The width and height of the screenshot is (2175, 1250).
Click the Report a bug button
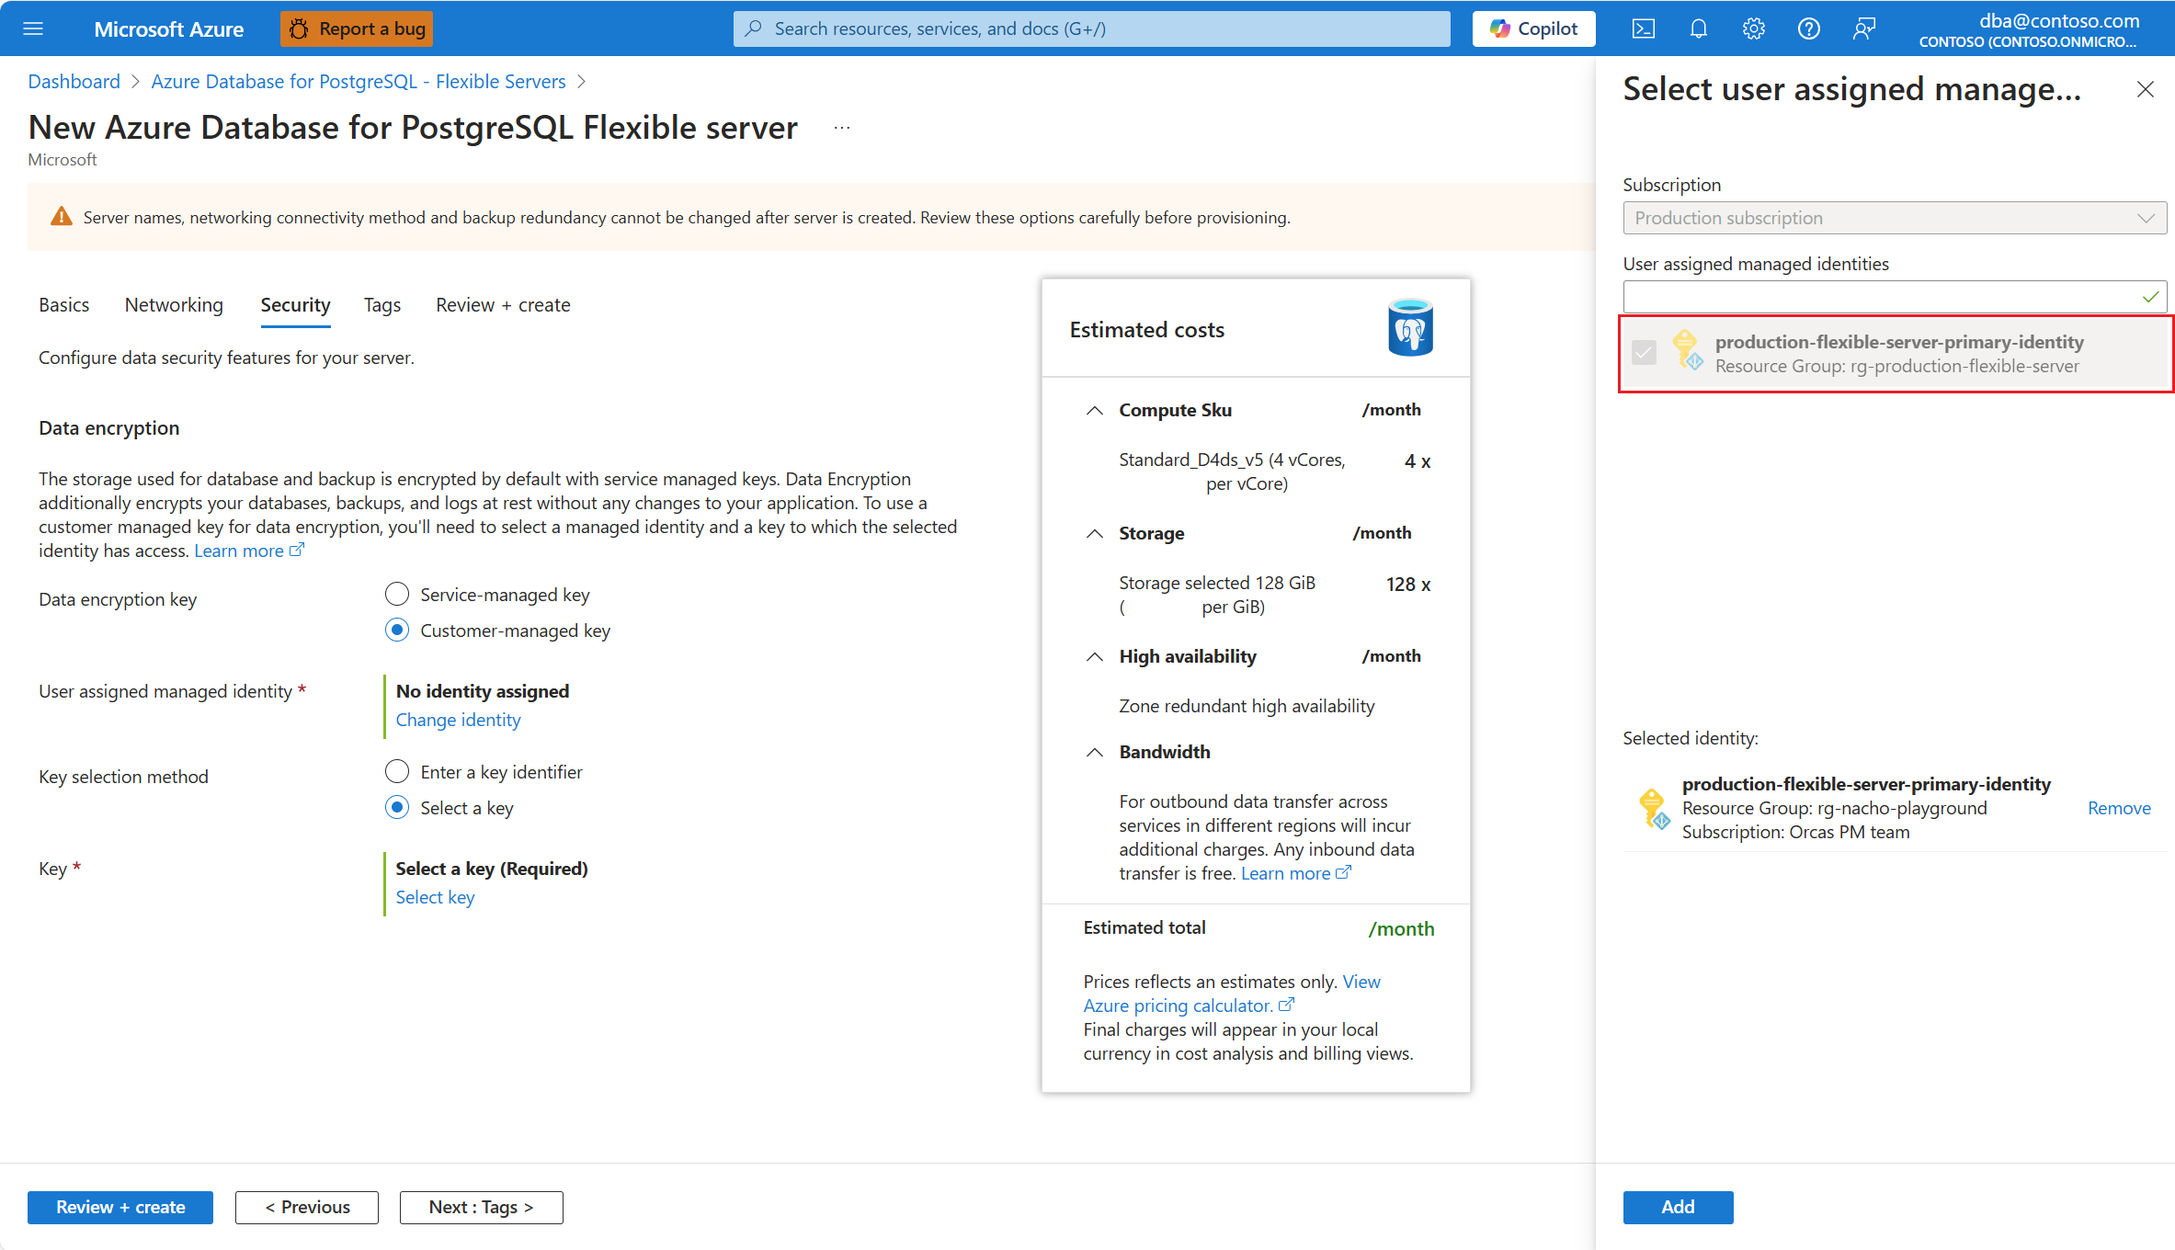tap(357, 28)
